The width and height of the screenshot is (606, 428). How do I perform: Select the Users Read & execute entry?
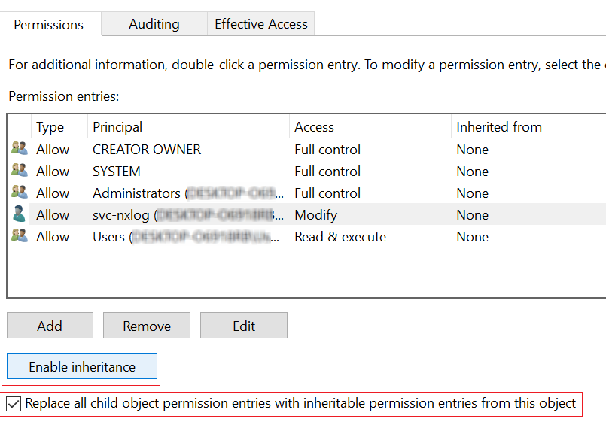[339, 237]
